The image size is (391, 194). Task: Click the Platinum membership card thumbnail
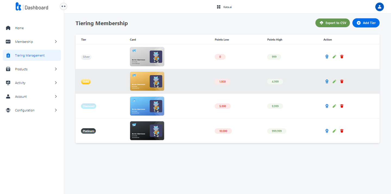[x=147, y=131]
